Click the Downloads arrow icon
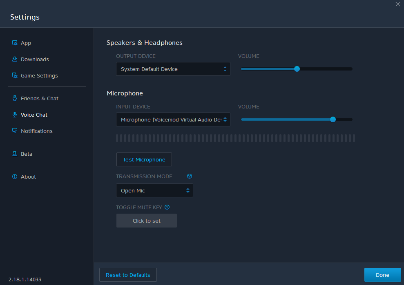This screenshot has width=404, height=285. tap(15, 59)
